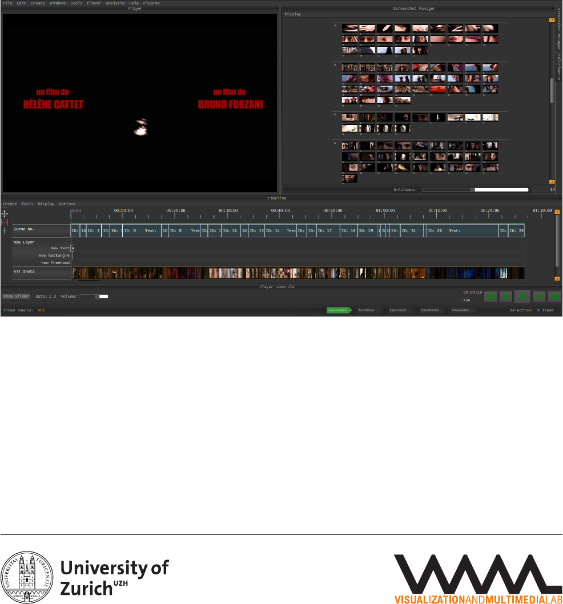Select segment ID: 17 in the timeline
563x604 pixels.
[x=328, y=231]
